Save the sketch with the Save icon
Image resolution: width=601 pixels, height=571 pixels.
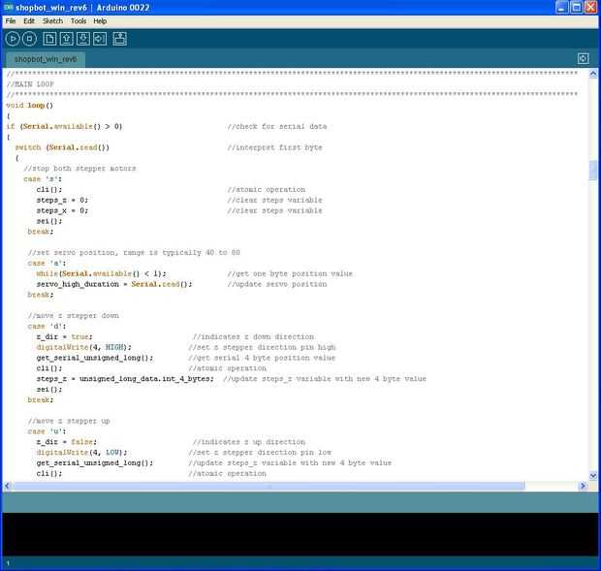[x=83, y=39]
